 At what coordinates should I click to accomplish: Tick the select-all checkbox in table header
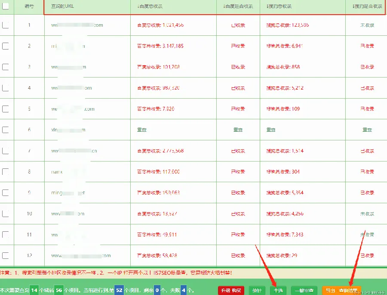coord(6,6)
